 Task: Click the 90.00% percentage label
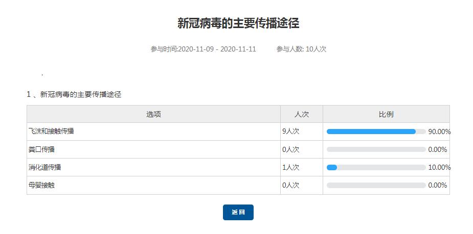[439, 132]
